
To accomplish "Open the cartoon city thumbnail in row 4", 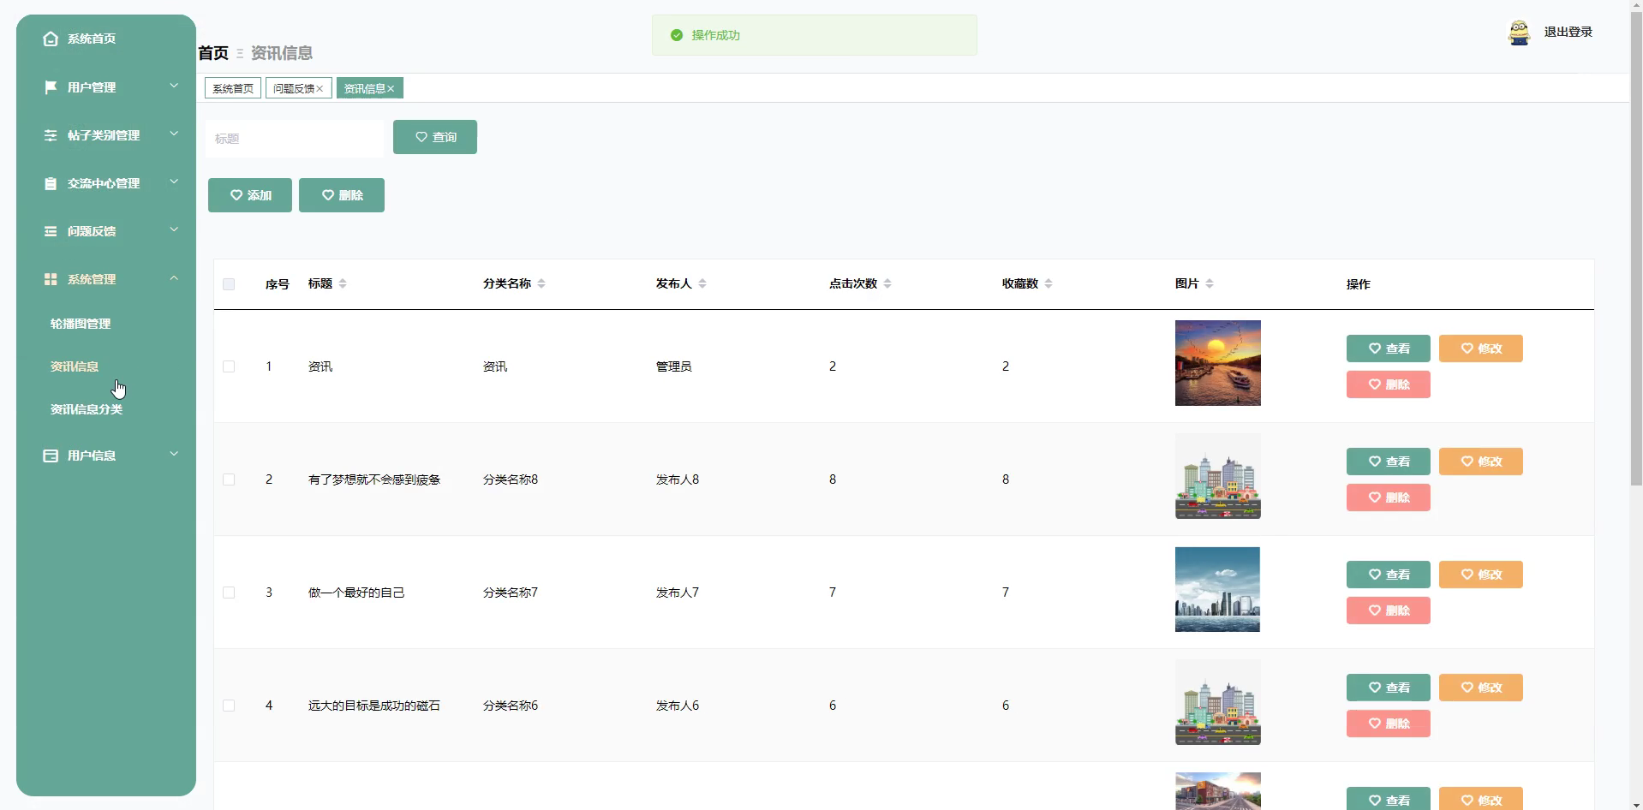I will click(1217, 702).
